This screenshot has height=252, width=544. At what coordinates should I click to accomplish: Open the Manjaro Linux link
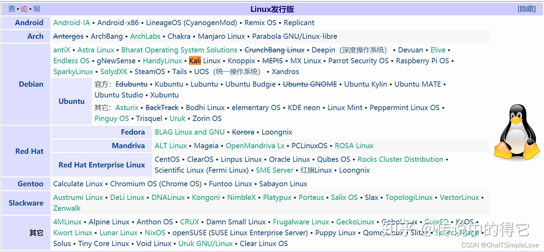221,36
